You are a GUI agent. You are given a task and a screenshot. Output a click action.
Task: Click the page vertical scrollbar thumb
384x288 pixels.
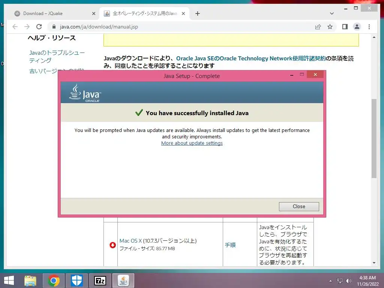point(374,138)
